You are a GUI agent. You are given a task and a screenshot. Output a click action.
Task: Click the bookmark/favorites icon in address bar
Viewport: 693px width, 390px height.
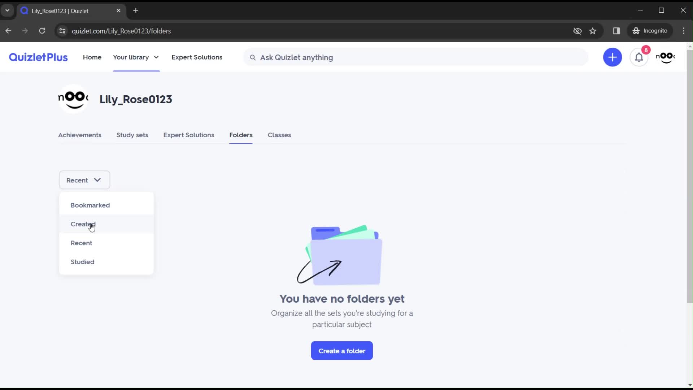[593, 30]
